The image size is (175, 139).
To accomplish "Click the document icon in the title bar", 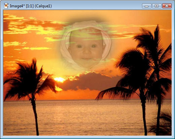I will click(6, 6).
